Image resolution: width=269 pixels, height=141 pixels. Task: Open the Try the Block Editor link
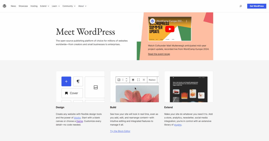pyautogui.click(x=120, y=131)
